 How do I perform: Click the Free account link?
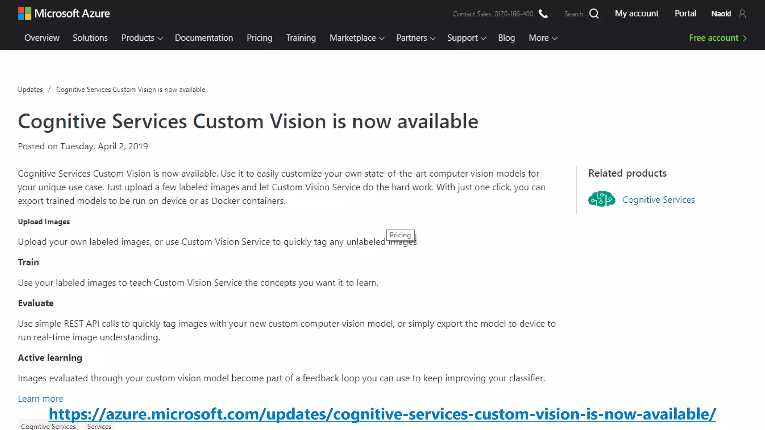pyautogui.click(x=713, y=38)
